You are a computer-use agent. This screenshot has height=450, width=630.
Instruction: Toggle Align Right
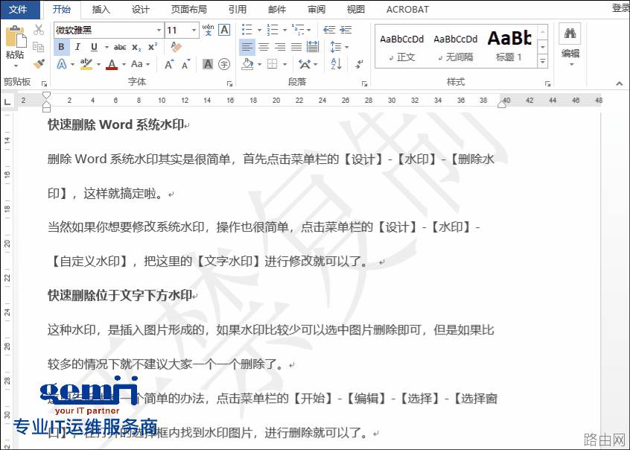[x=280, y=47]
